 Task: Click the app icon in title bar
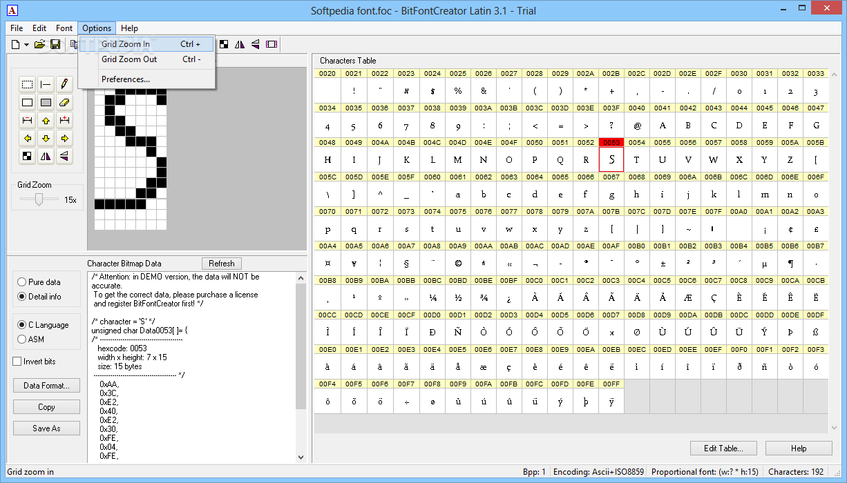pyautogui.click(x=12, y=10)
